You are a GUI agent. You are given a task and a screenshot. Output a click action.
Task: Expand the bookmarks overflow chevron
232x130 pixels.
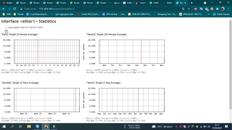click(x=209, y=14)
